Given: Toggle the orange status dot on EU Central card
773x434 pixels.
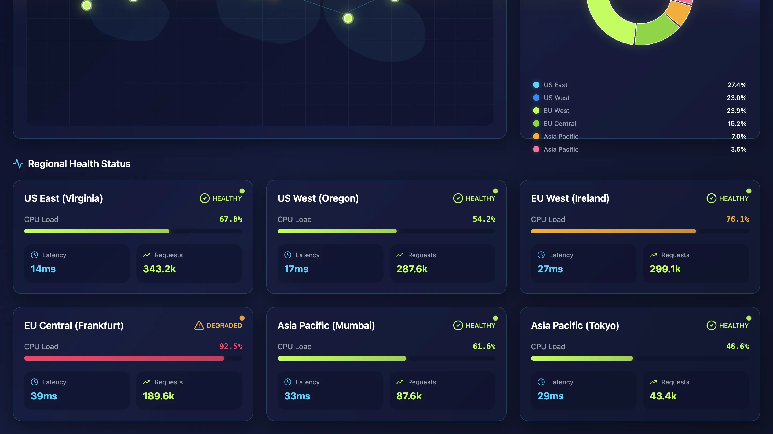Looking at the screenshot, I should click(x=242, y=317).
